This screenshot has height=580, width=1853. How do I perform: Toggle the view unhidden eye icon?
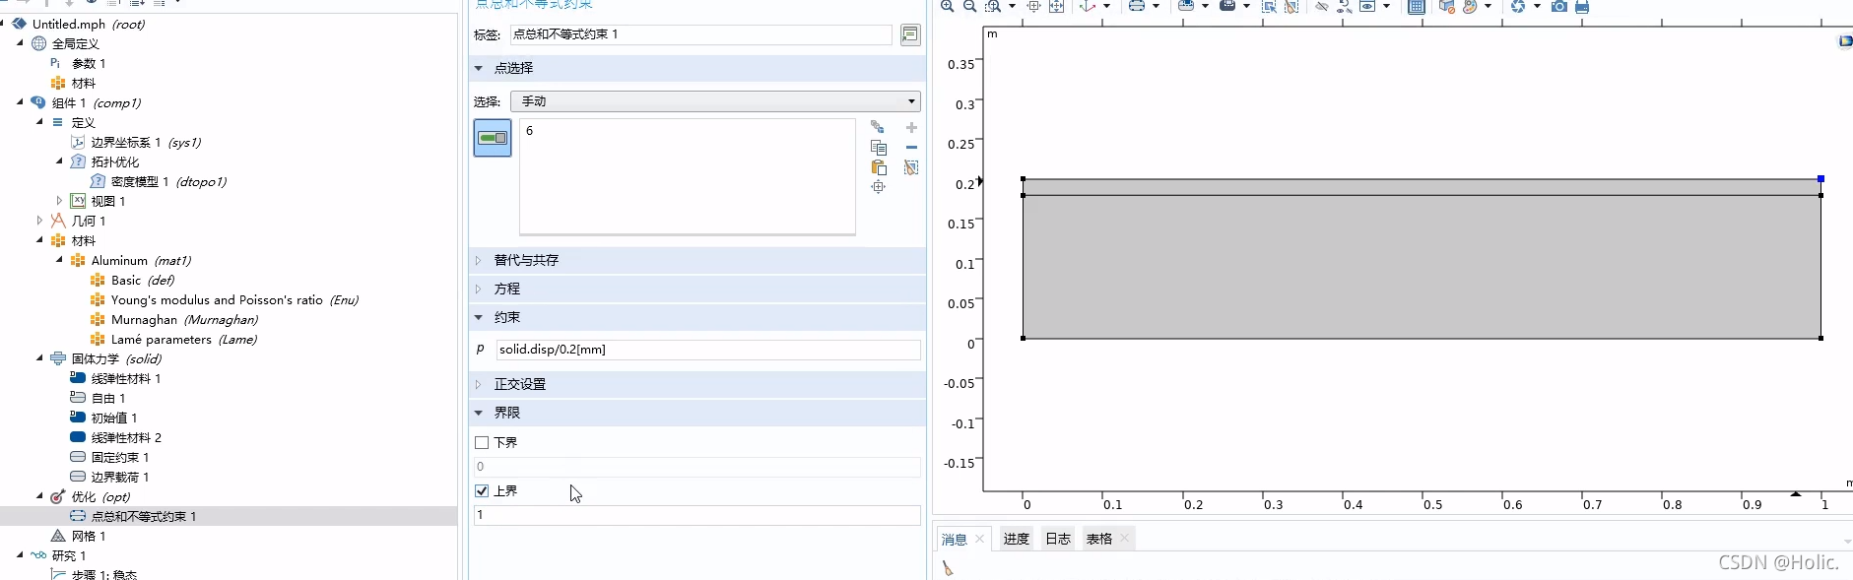coord(1367,6)
